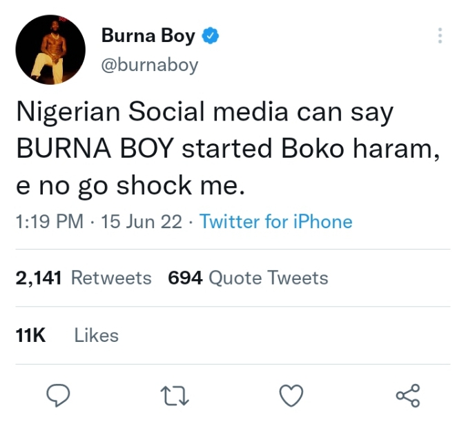Click the 1:19 PM timestamp
Image resolution: width=466 pixels, height=424 pixels.
[50, 221]
